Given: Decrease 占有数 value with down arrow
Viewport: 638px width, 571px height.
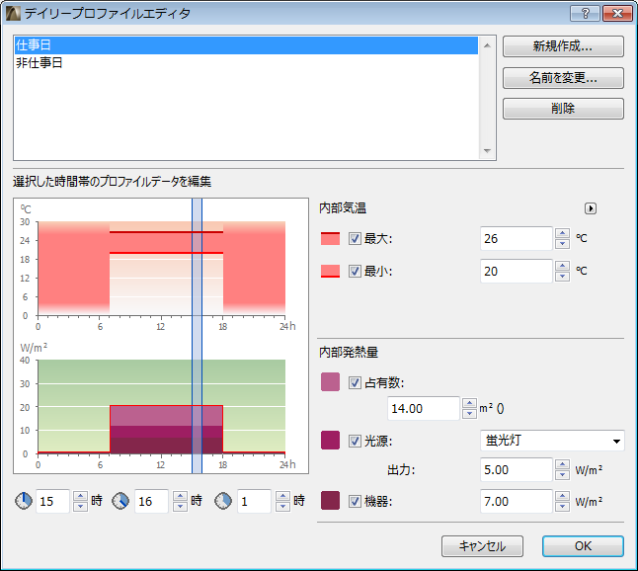Looking at the screenshot, I should pos(469,414).
